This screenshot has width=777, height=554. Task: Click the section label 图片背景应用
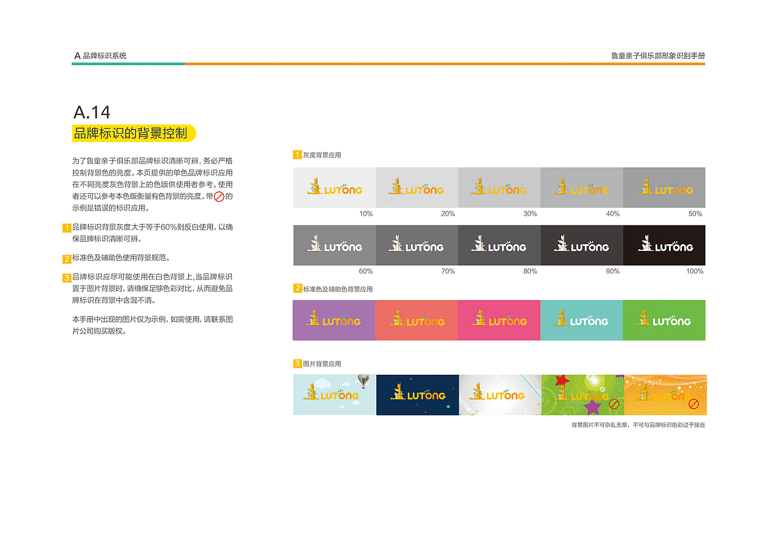[322, 364]
